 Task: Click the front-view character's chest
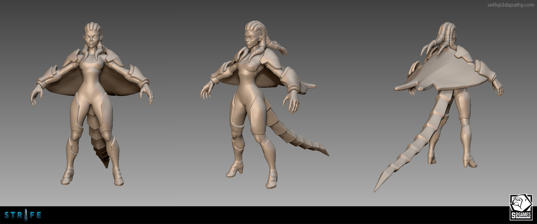[92, 69]
